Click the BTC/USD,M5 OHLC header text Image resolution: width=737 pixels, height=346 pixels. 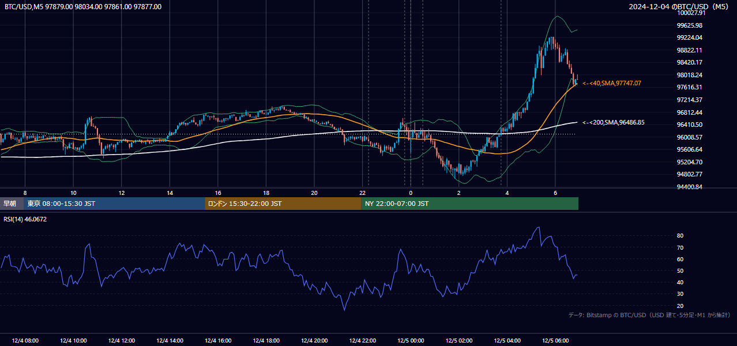click(83, 7)
